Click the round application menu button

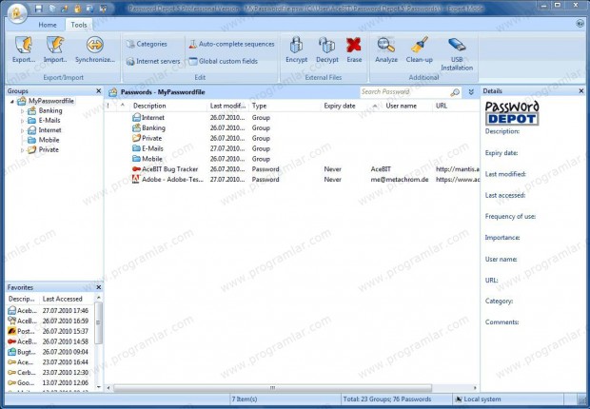17,12
